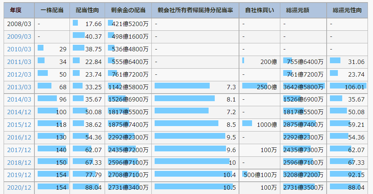Select the 498億1600万 dividend cell

pos(128,36)
